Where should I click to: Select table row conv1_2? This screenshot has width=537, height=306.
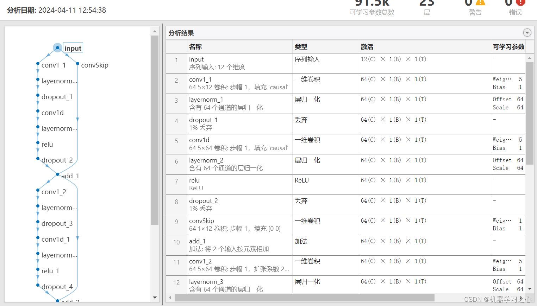(x=345, y=266)
